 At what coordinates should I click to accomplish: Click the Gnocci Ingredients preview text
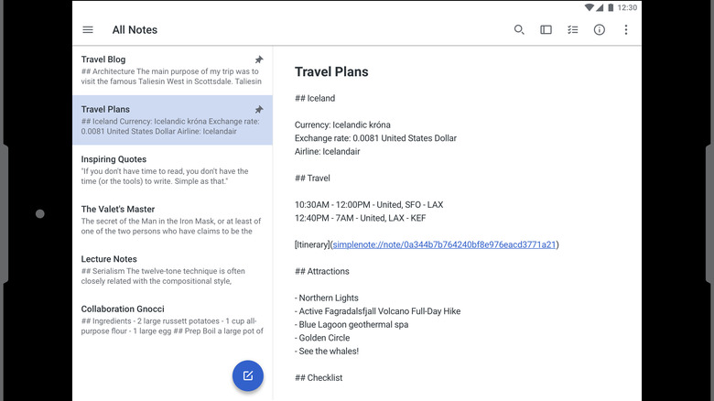click(172, 326)
